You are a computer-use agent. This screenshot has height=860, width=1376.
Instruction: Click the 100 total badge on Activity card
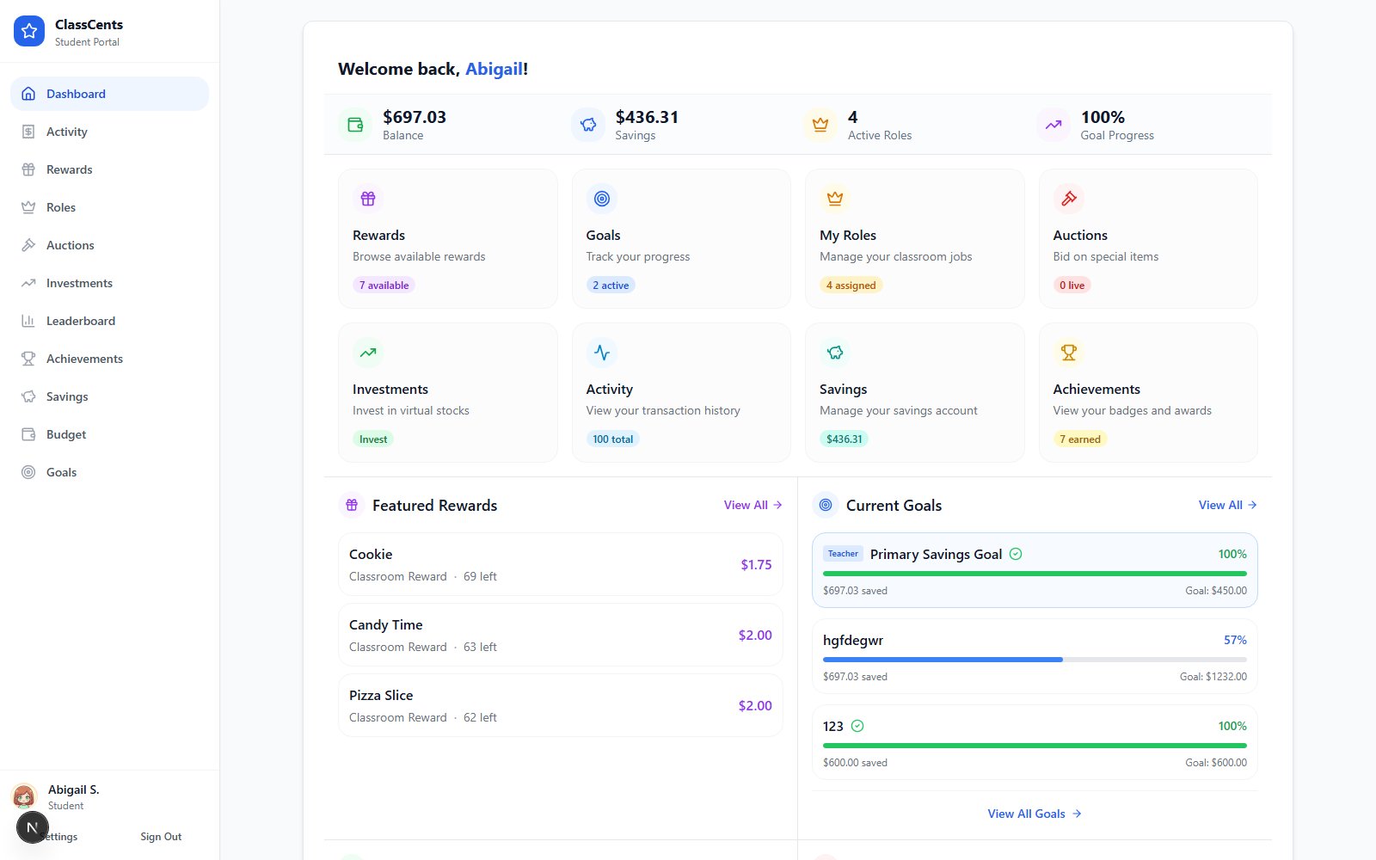tap(613, 439)
